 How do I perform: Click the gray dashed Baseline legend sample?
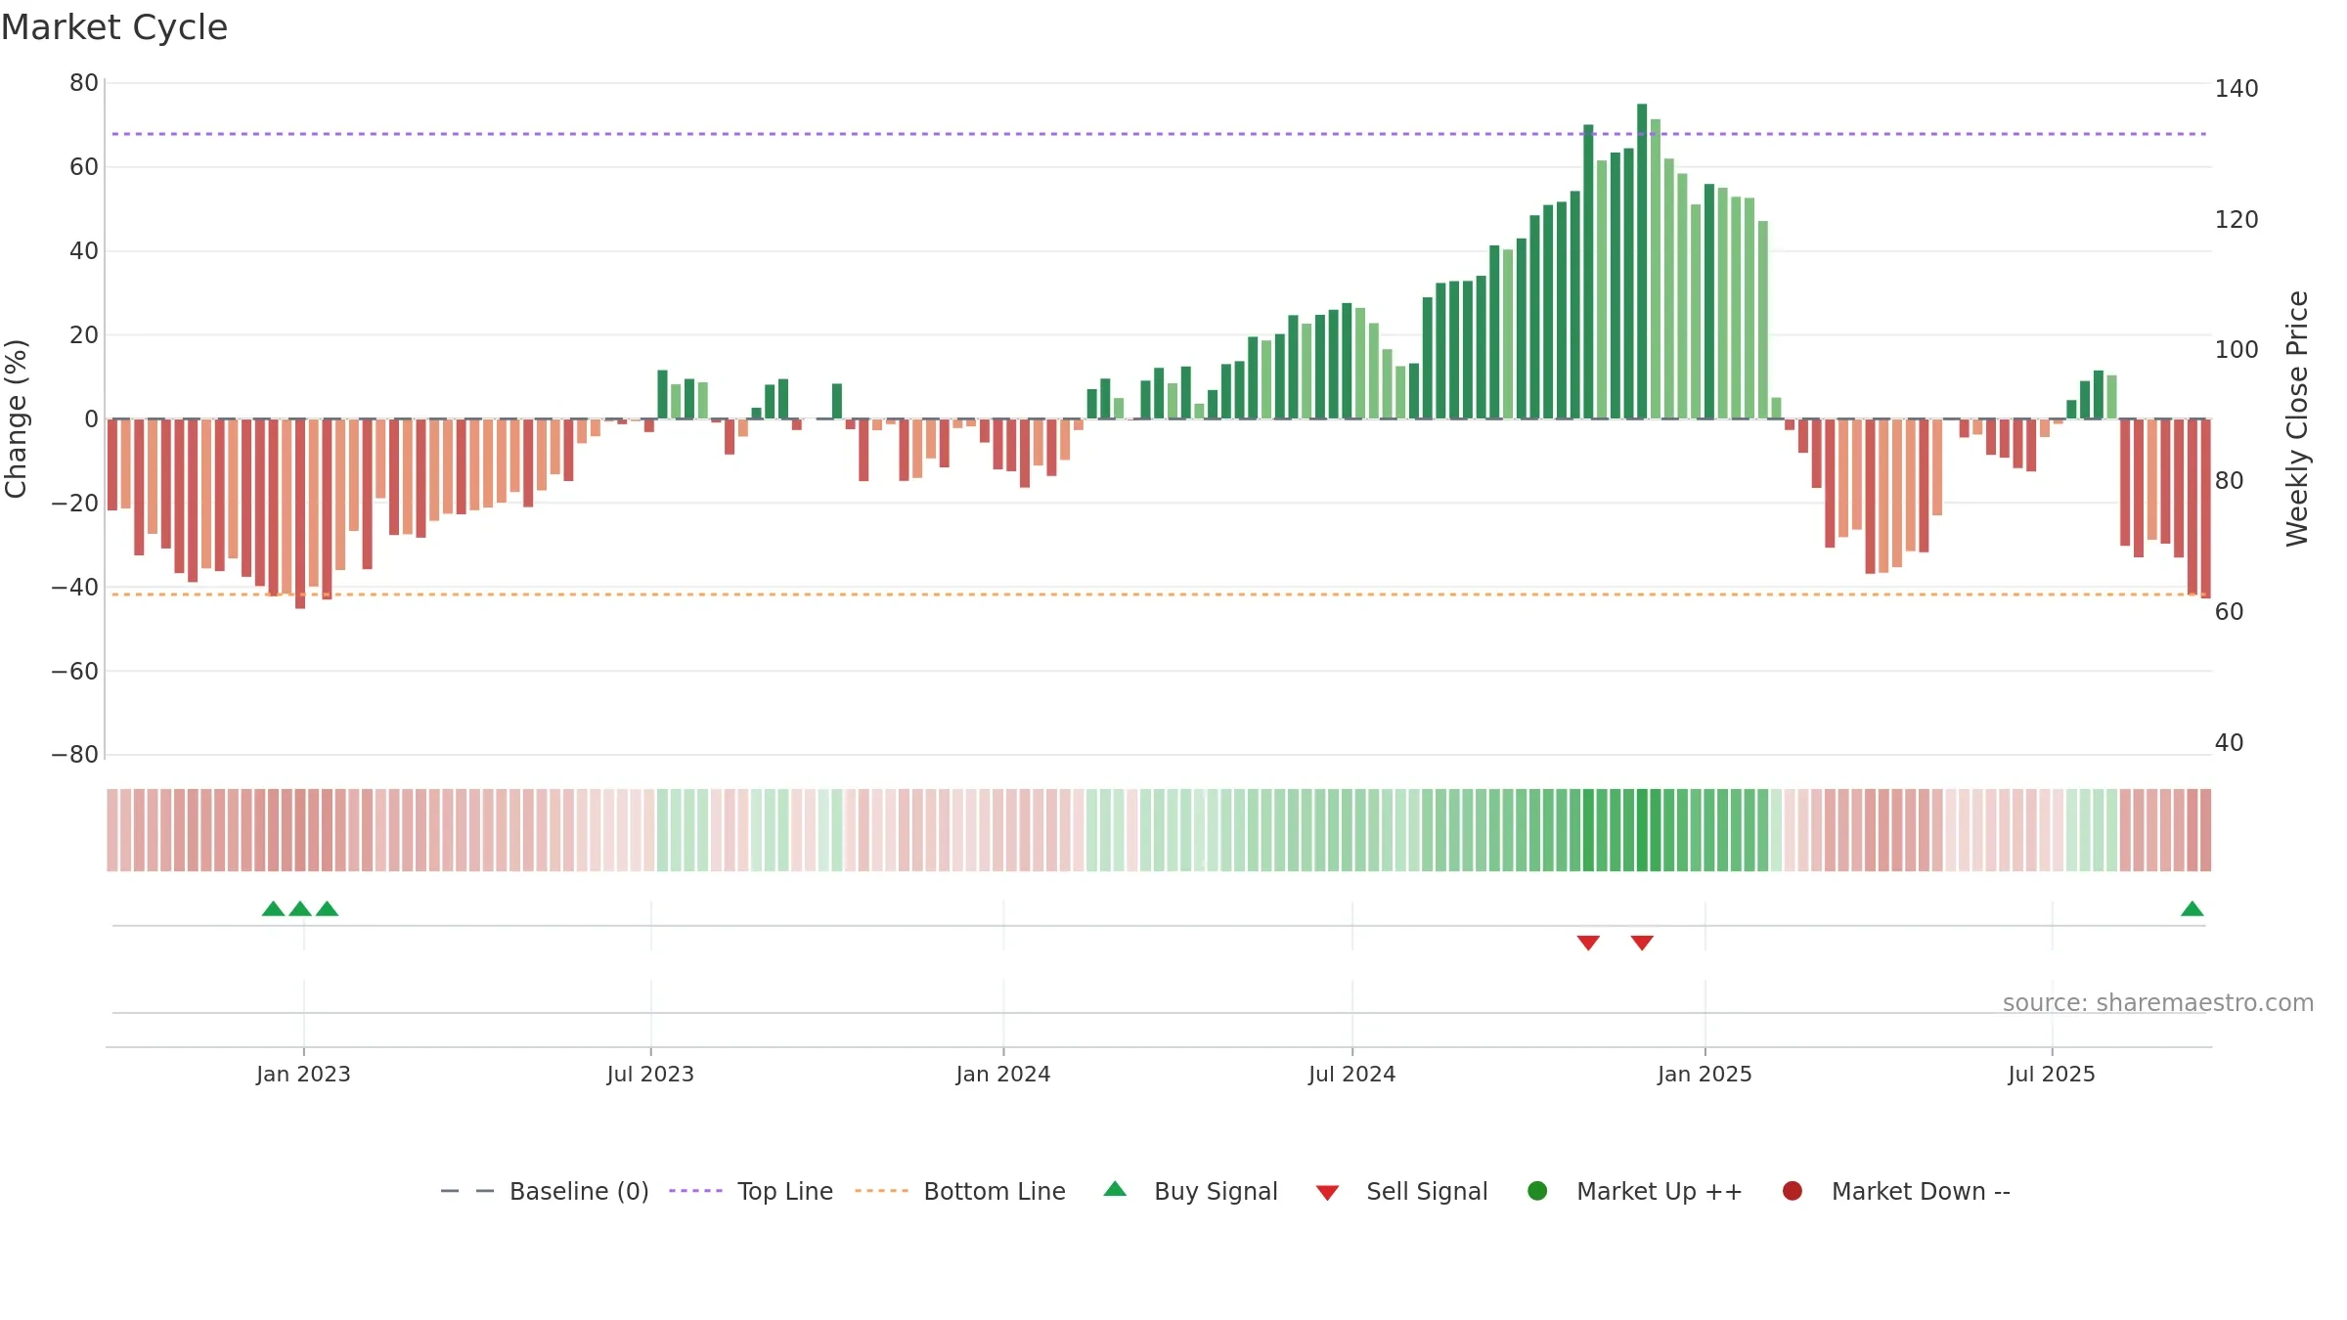[467, 1191]
